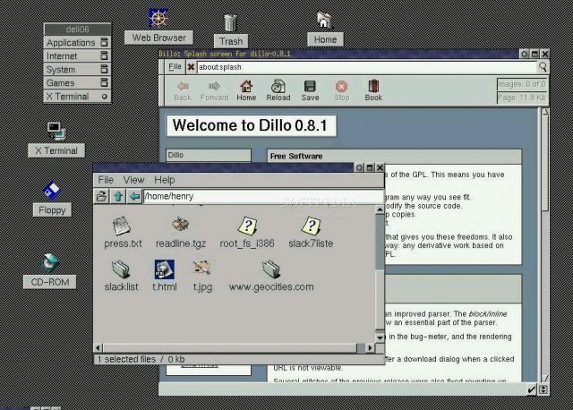The image size is (573, 410).
Task: Select the press.txt file icon
Action: pos(122,226)
